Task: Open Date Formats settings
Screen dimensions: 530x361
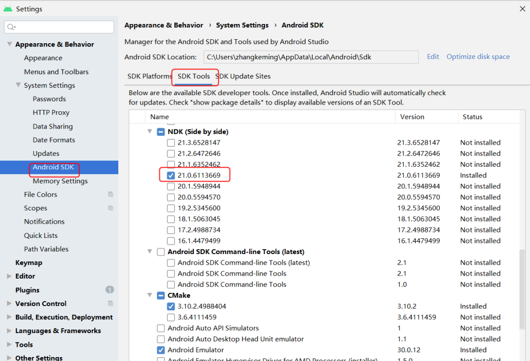Action: pyautogui.click(x=54, y=140)
